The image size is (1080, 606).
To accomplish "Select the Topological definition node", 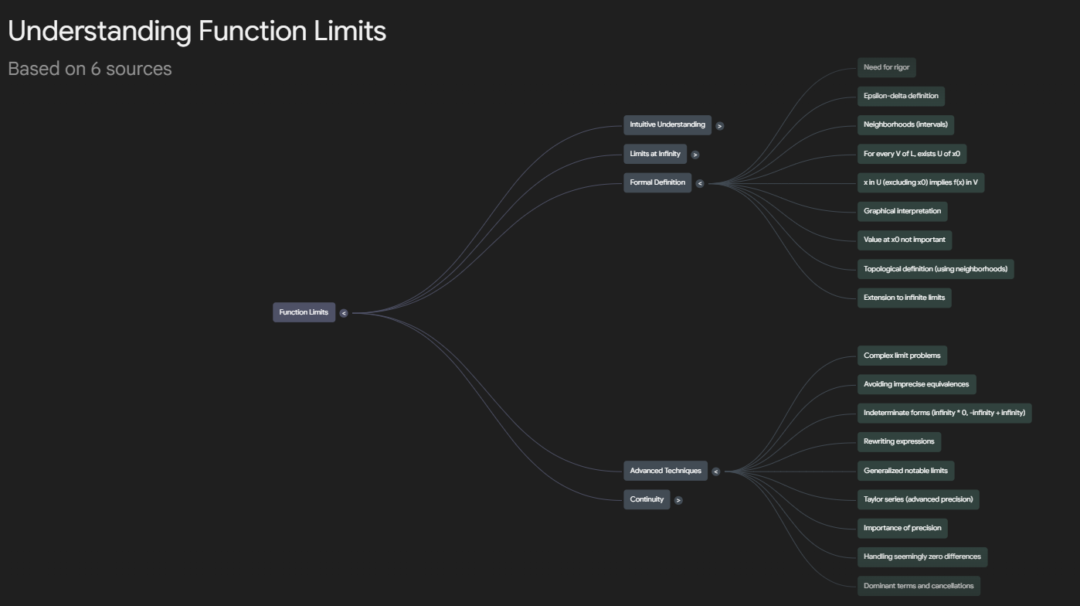I will pos(936,269).
